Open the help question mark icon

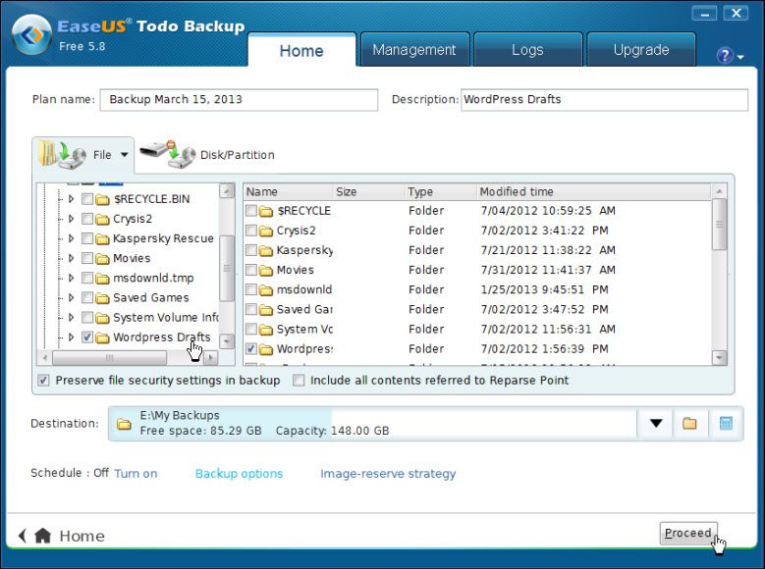(725, 56)
